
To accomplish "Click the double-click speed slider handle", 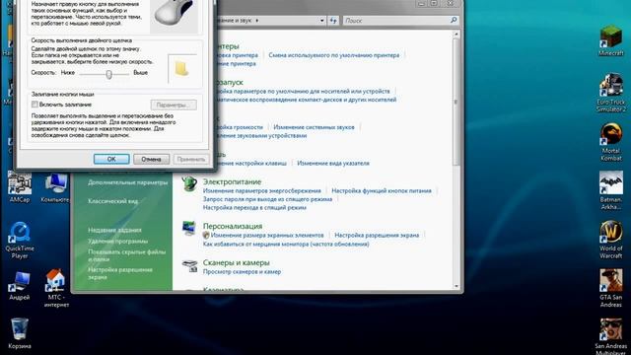I will point(108,74).
